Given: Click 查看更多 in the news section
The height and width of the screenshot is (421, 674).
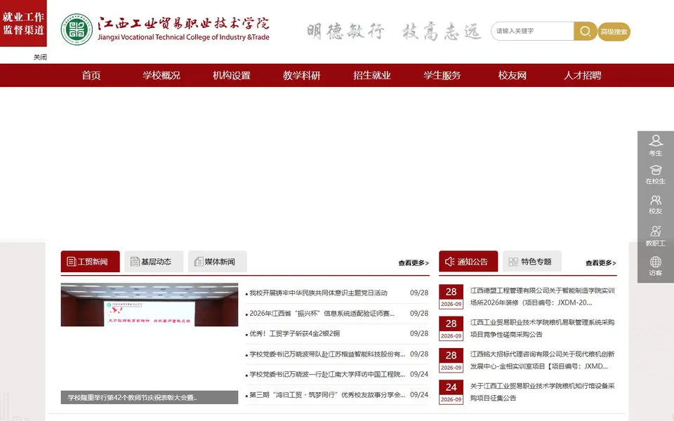Looking at the screenshot, I should [414, 263].
